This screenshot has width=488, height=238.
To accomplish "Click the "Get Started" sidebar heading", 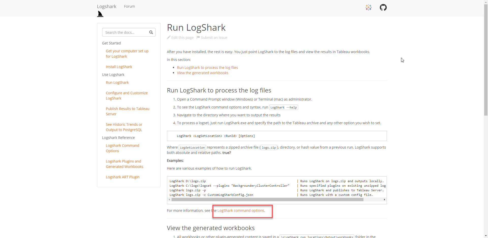I will coord(111,43).
